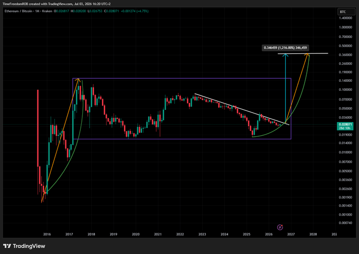Viewport: 359px width, 254px height.
Task: Click the change value +0.001274 (+4.75%)
Action: (135, 11)
